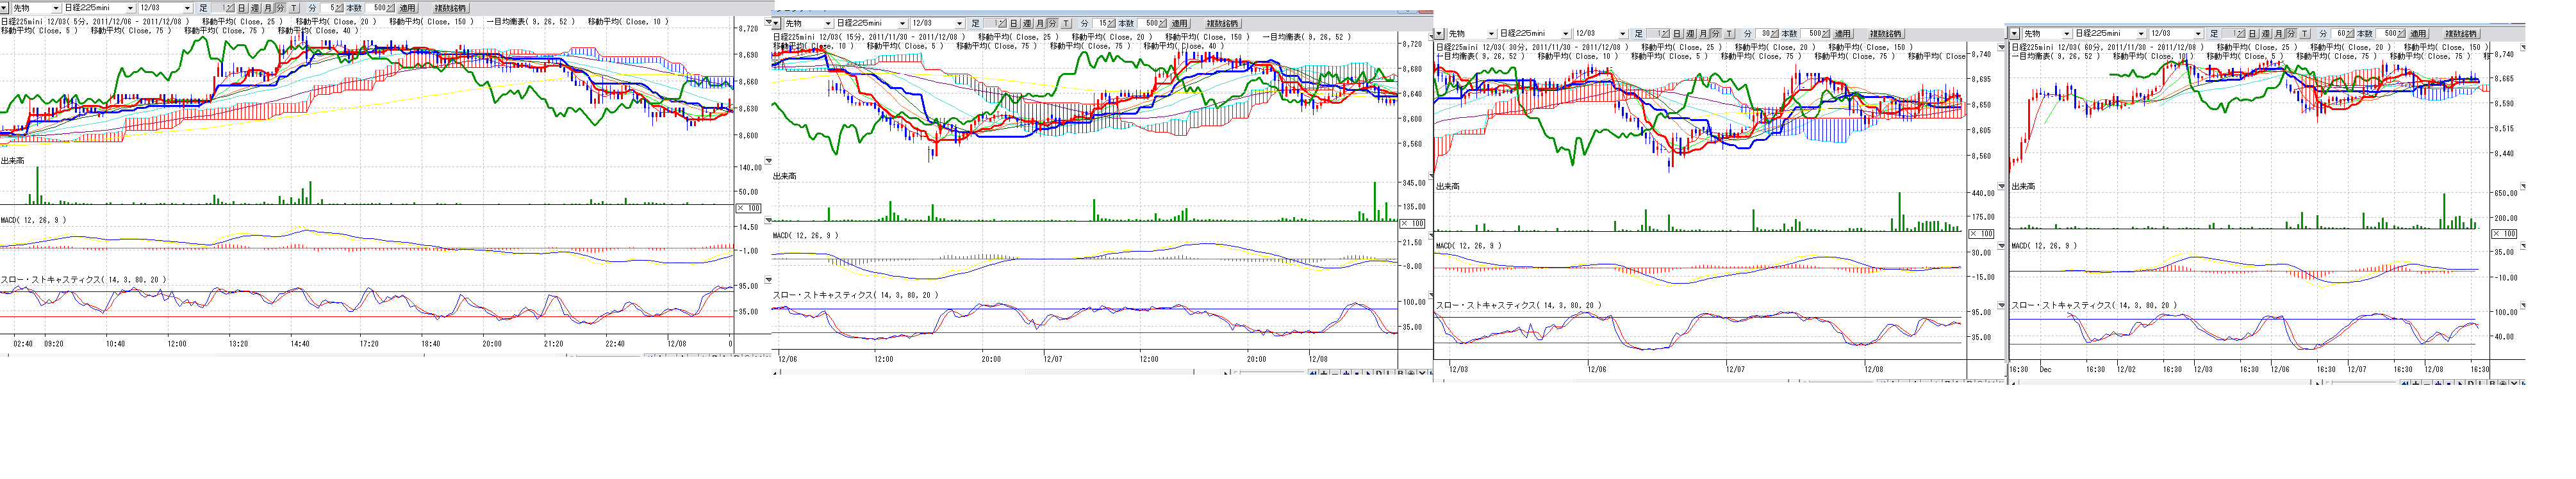
Task: Toggle the 分 (minute) timeframe button in the 5-minute chart
Action: tap(280, 8)
